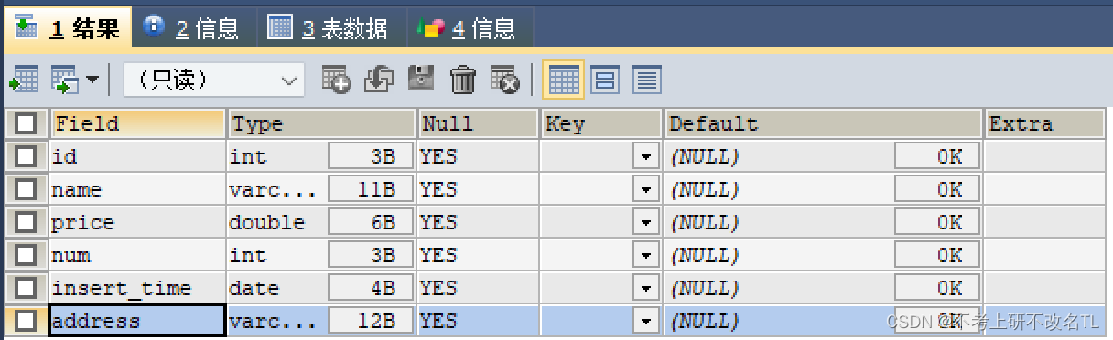Image resolution: width=1113 pixels, height=340 pixels.
Task: Click the export grid data icon
Action: tap(24, 80)
